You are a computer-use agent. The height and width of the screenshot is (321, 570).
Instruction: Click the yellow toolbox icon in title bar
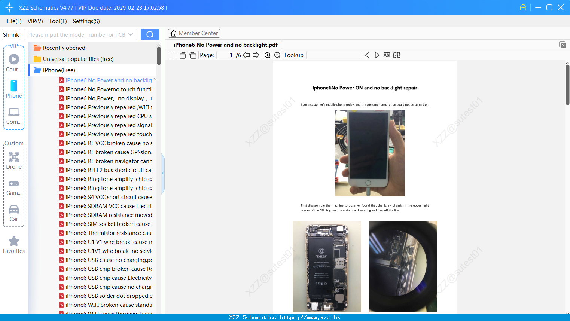click(523, 7)
